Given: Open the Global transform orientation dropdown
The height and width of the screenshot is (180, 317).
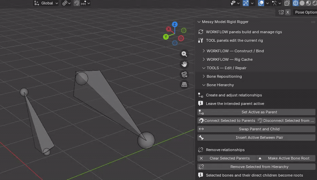Looking at the screenshot, I should (x=46, y=3).
